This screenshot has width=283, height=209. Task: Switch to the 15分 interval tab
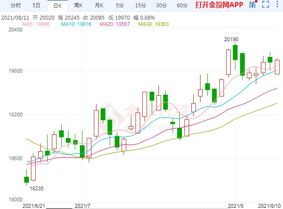pyautogui.click(x=140, y=6)
